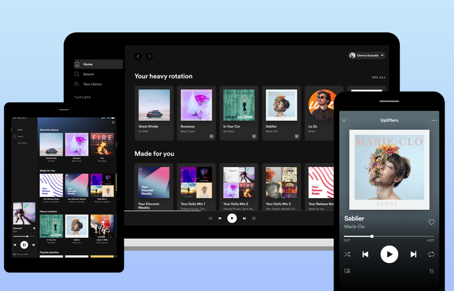
Task: Go forward with laptop's right arrow button
Action: coord(150,56)
